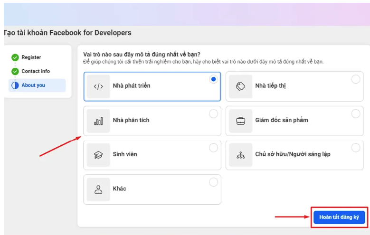Click the code brackets icon for Nhà phát triển
Viewport: 370px width, 235px height.
(98, 86)
